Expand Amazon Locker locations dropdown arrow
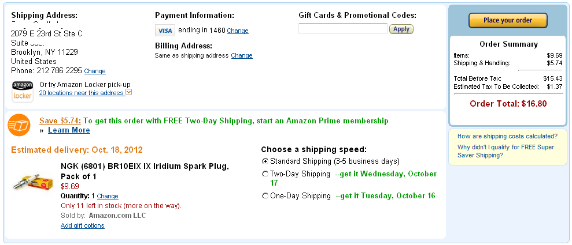The image size is (572, 245). click(x=129, y=92)
